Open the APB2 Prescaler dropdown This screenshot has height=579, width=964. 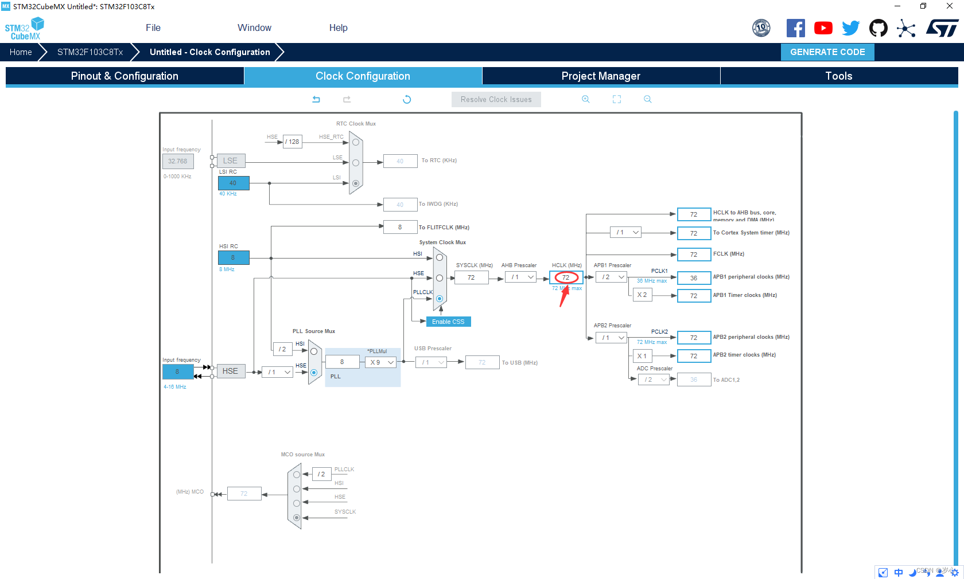click(611, 338)
